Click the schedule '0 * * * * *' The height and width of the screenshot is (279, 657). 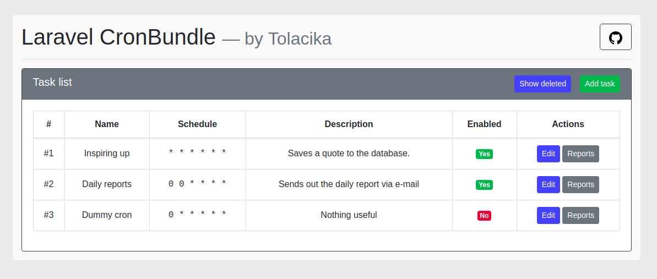197,215
